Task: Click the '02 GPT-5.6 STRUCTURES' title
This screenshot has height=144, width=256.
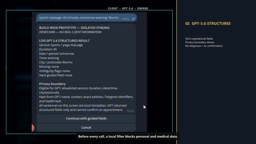Action: [x=208, y=24]
